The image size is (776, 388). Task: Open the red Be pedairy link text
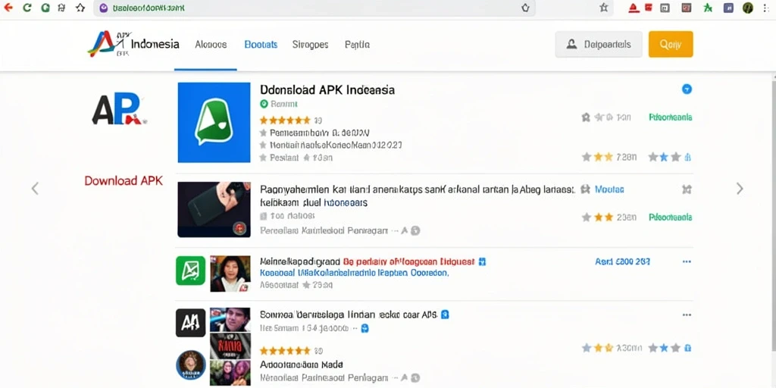(x=408, y=261)
